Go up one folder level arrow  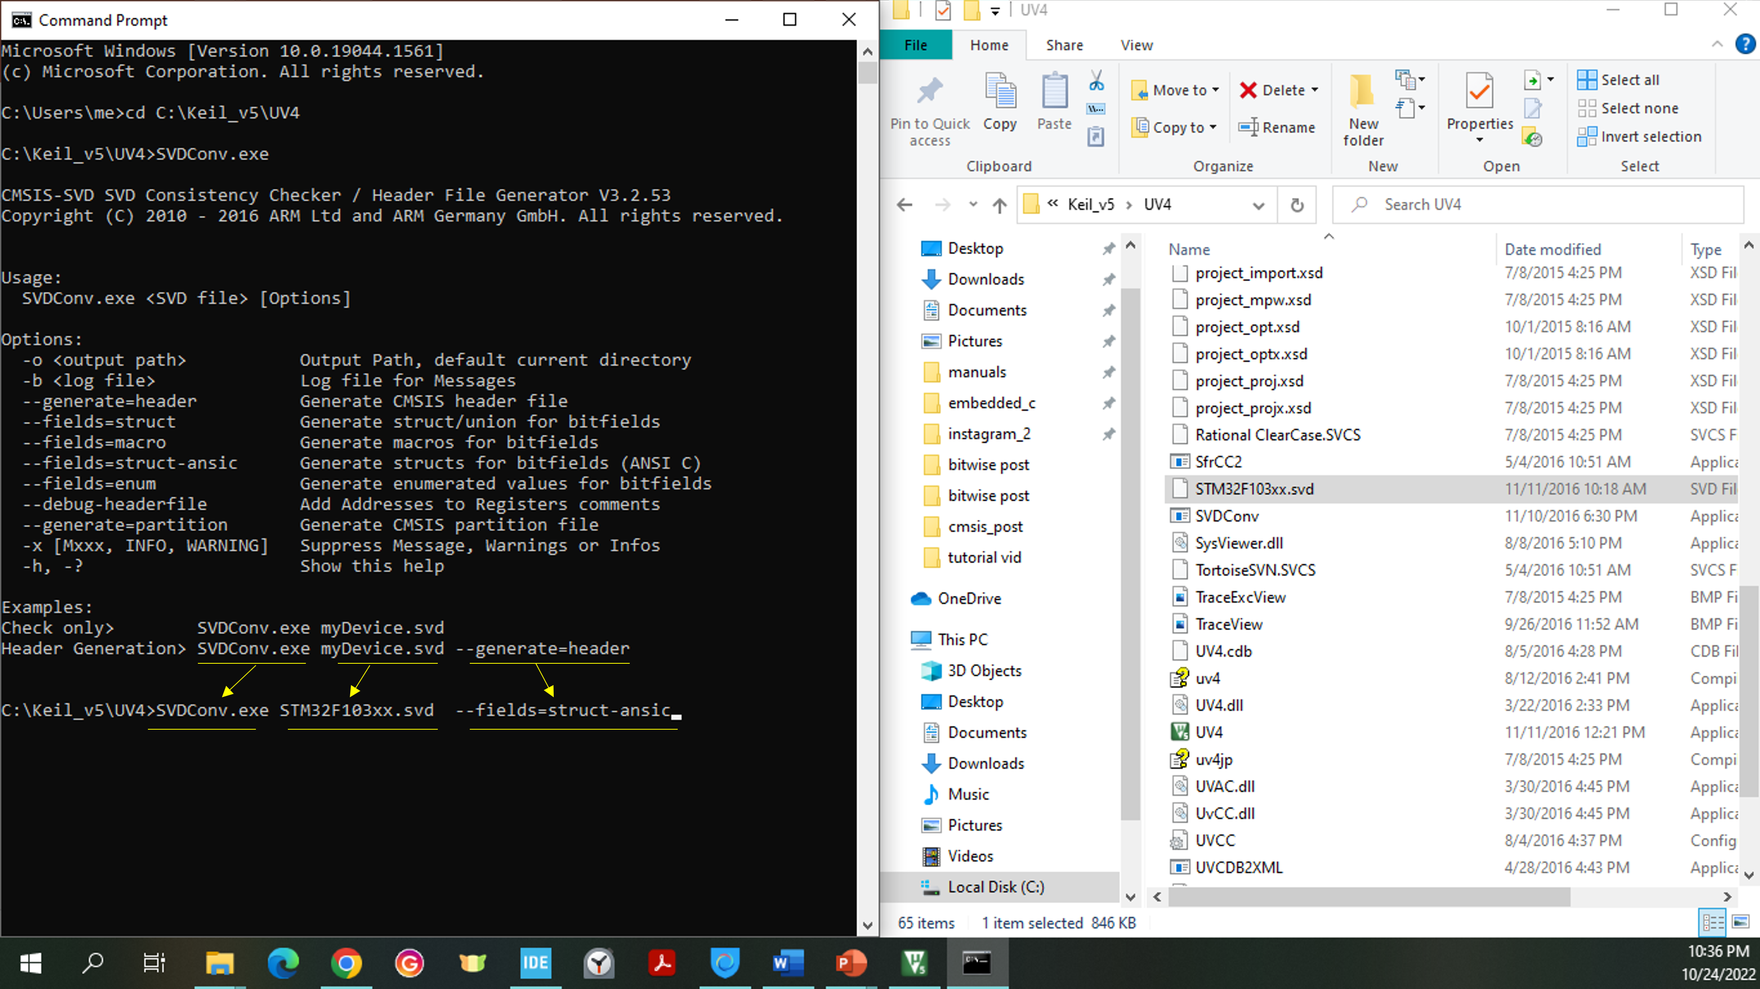click(x=1000, y=205)
